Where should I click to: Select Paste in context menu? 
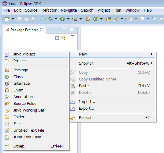[112, 86]
